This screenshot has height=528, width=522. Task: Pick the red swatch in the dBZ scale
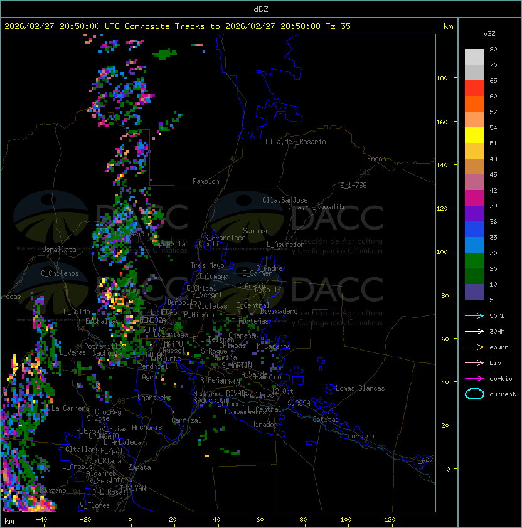(x=474, y=88)
